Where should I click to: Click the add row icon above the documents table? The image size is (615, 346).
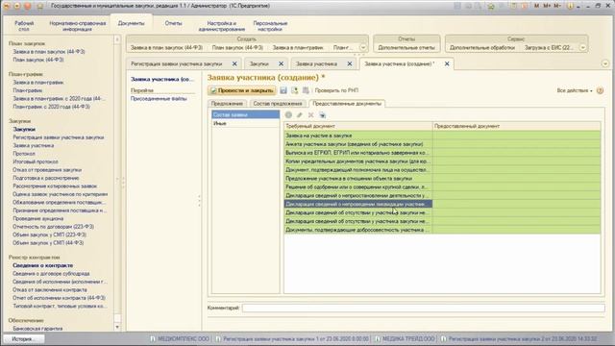pyautogui.click(x=288, y=115)
